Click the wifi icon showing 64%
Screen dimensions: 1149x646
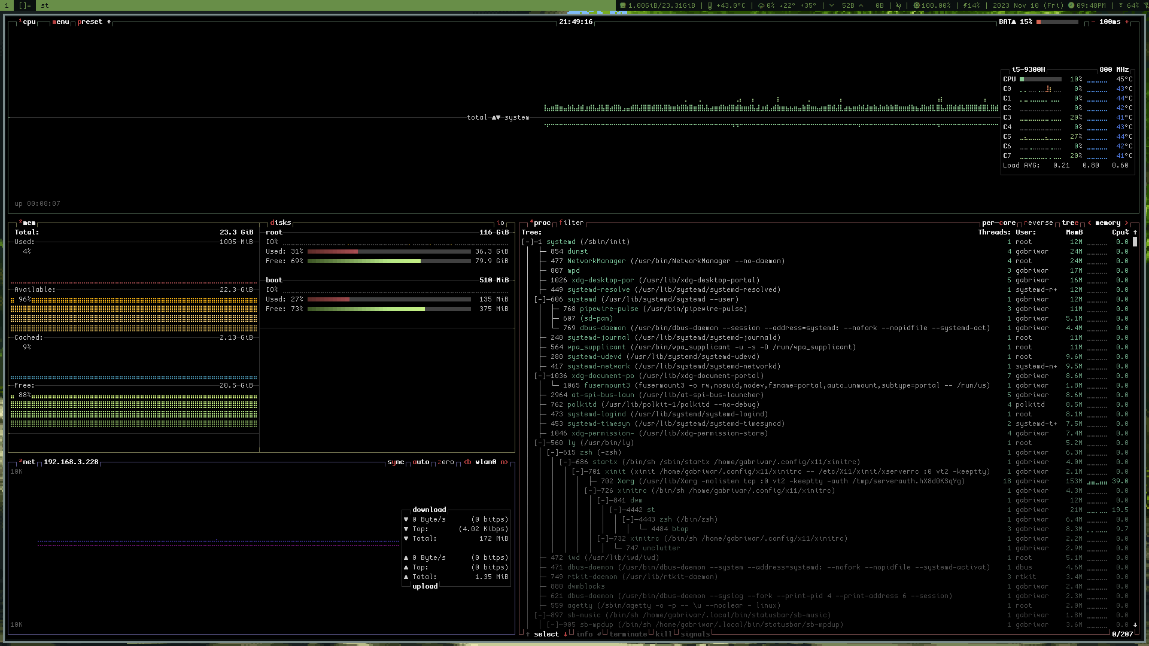pyautogui.click(x=1121, y=5)
